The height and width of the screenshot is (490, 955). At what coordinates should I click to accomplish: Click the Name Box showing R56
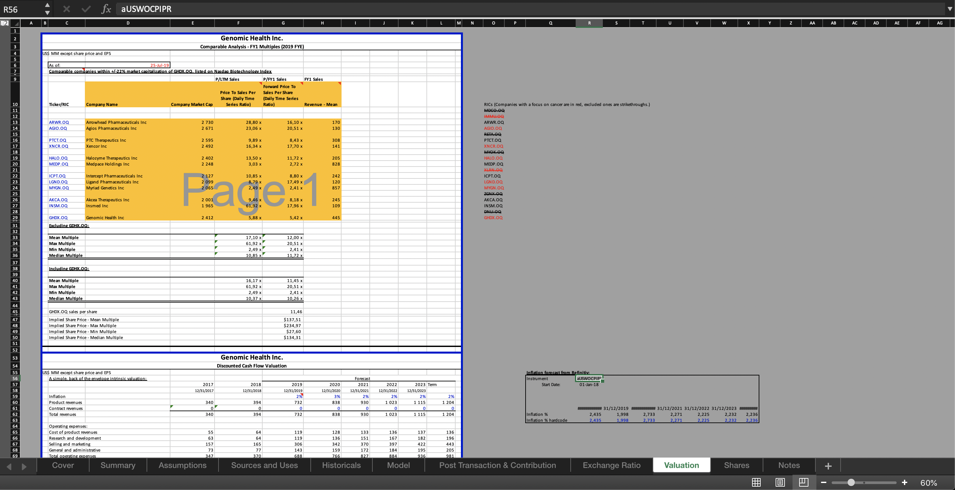(22, 9)
